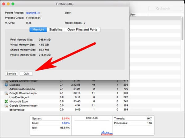This screenshot has width=185, height=138.
Task: Open the launchd (1) parent process link
Action: point(33,13)
